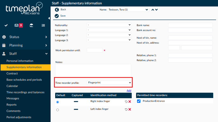
Task: Select Left index finger as default
Action: (x=58, y=110)
